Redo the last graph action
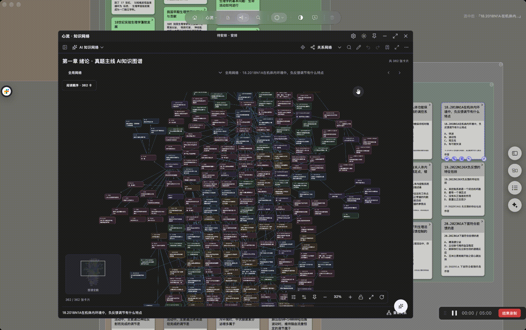Screen dimensions: 526x330 pyautogui.click(x=378, y=47)
